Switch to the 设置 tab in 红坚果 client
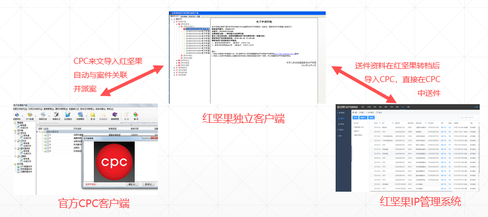 (198, 17)
